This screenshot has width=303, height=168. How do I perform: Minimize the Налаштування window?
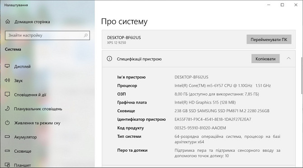click(x=269, y=5)
